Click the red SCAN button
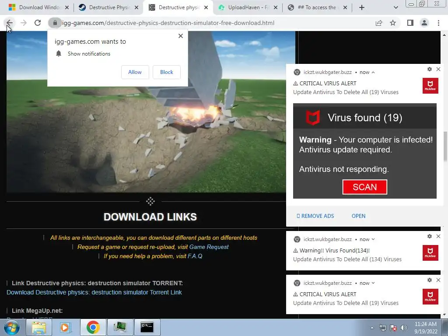448x336 pixels. coord(364,187)
